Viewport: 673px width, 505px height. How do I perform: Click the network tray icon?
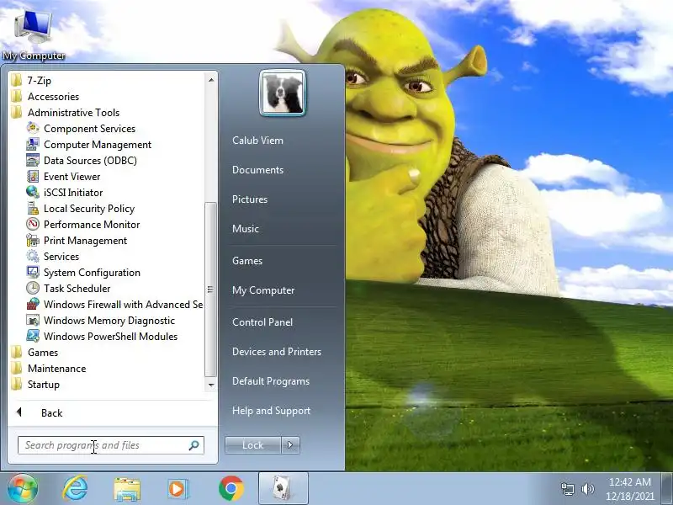[x=567, y=489]
